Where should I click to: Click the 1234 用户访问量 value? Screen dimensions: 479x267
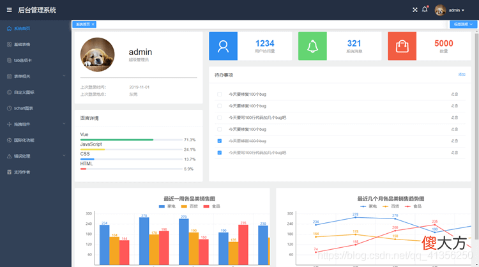pos(264,43)
